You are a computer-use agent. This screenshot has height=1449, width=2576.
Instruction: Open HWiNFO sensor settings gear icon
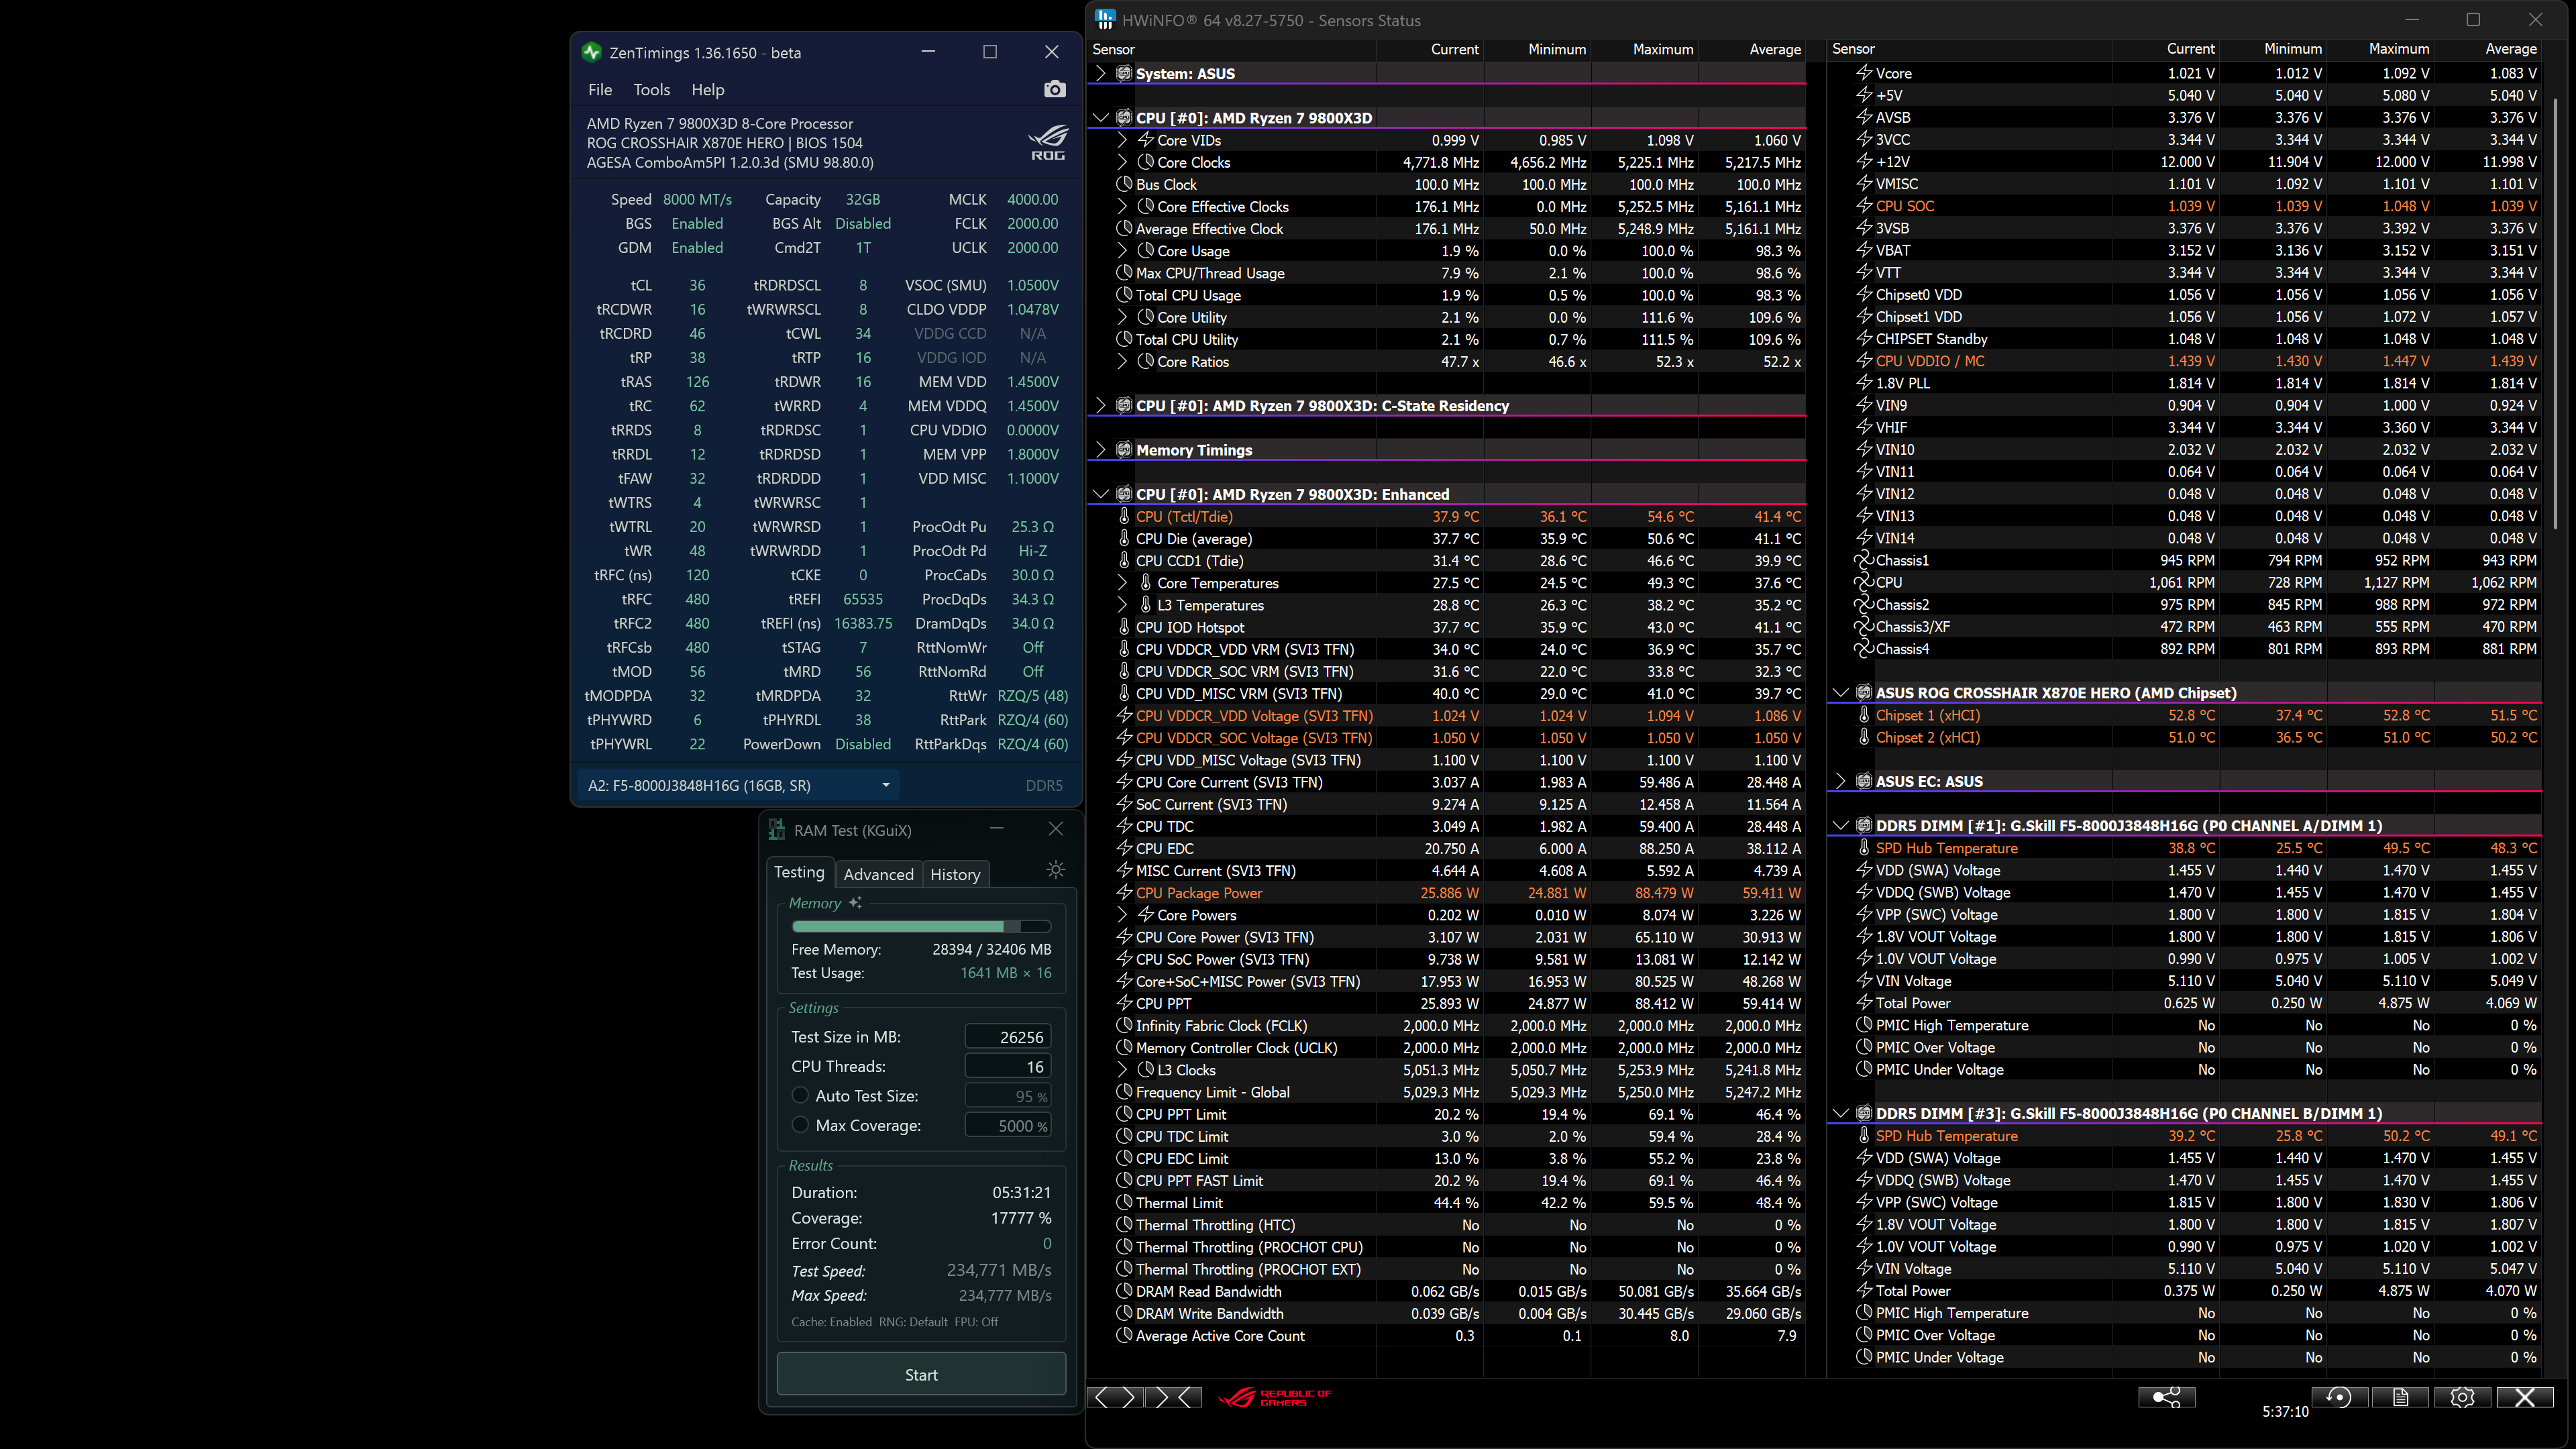pyautogui.click(x=2462, y=1397)
